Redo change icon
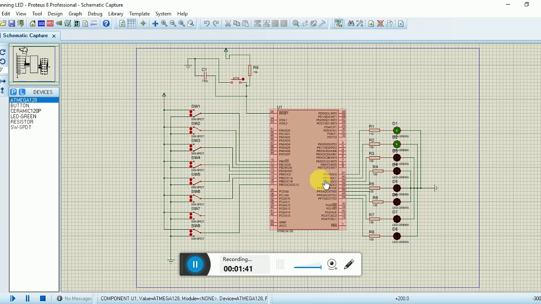 point(216,24)
